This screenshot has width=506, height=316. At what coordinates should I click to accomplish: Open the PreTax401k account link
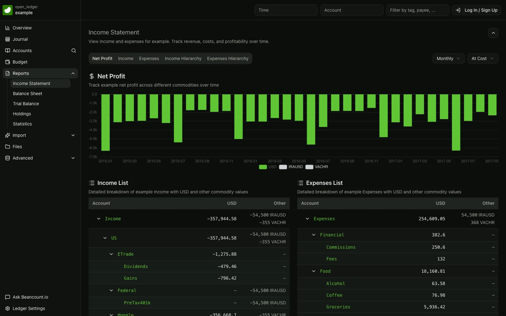[137, 303]
